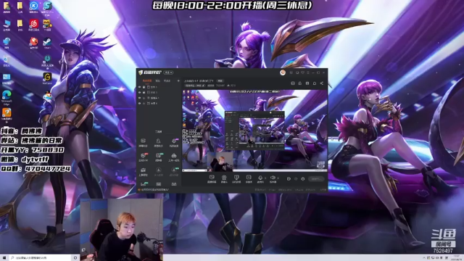Toggle visibility of fourth source row
The image size is (464, 261).
point(140,103)
